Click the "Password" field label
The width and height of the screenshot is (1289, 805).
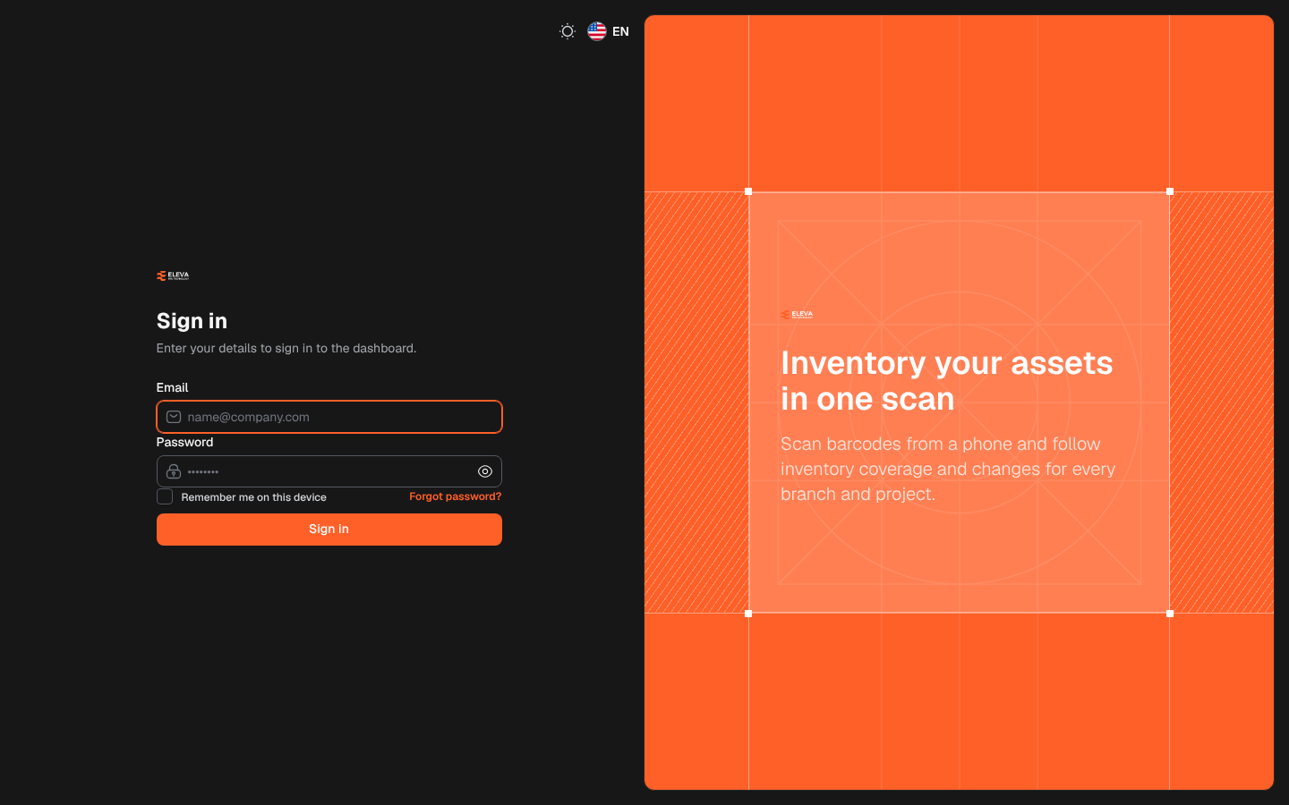pyautogui.click(x=184, y=442)
